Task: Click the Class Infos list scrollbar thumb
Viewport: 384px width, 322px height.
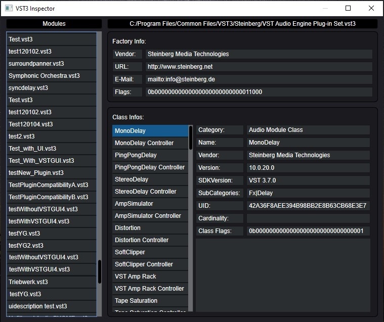Action: point(191,138)
